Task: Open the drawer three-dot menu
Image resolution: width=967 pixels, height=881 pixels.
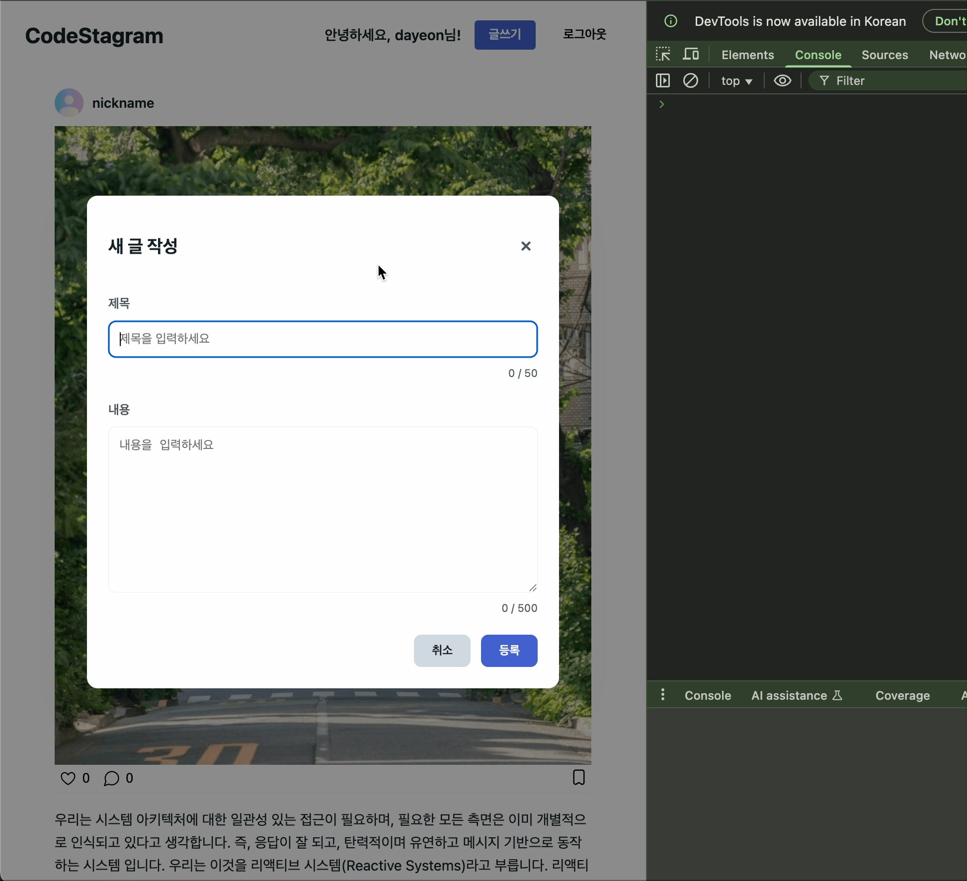Action: (x=662, y=695)
